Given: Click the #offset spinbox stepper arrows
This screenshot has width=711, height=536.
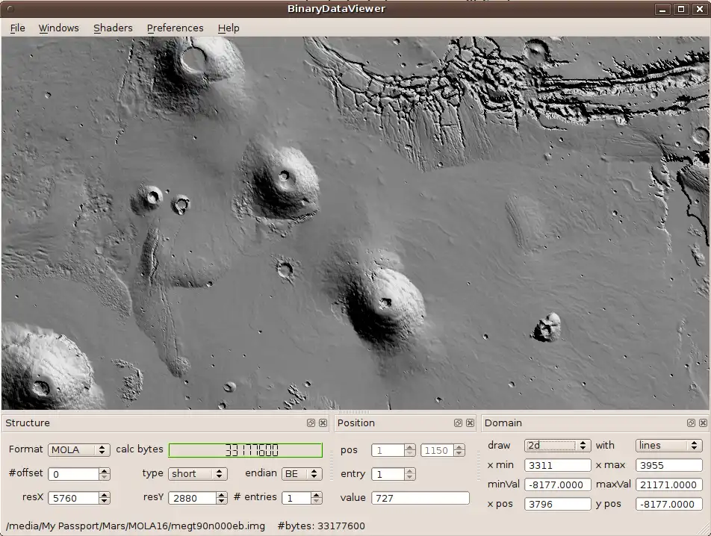Looking at the screenshot, I should click(x=105, y=474).
